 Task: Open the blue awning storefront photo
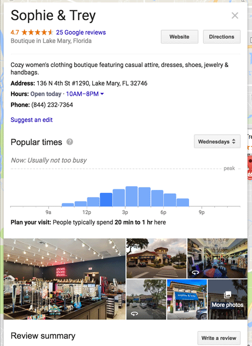tap(187, 299)
